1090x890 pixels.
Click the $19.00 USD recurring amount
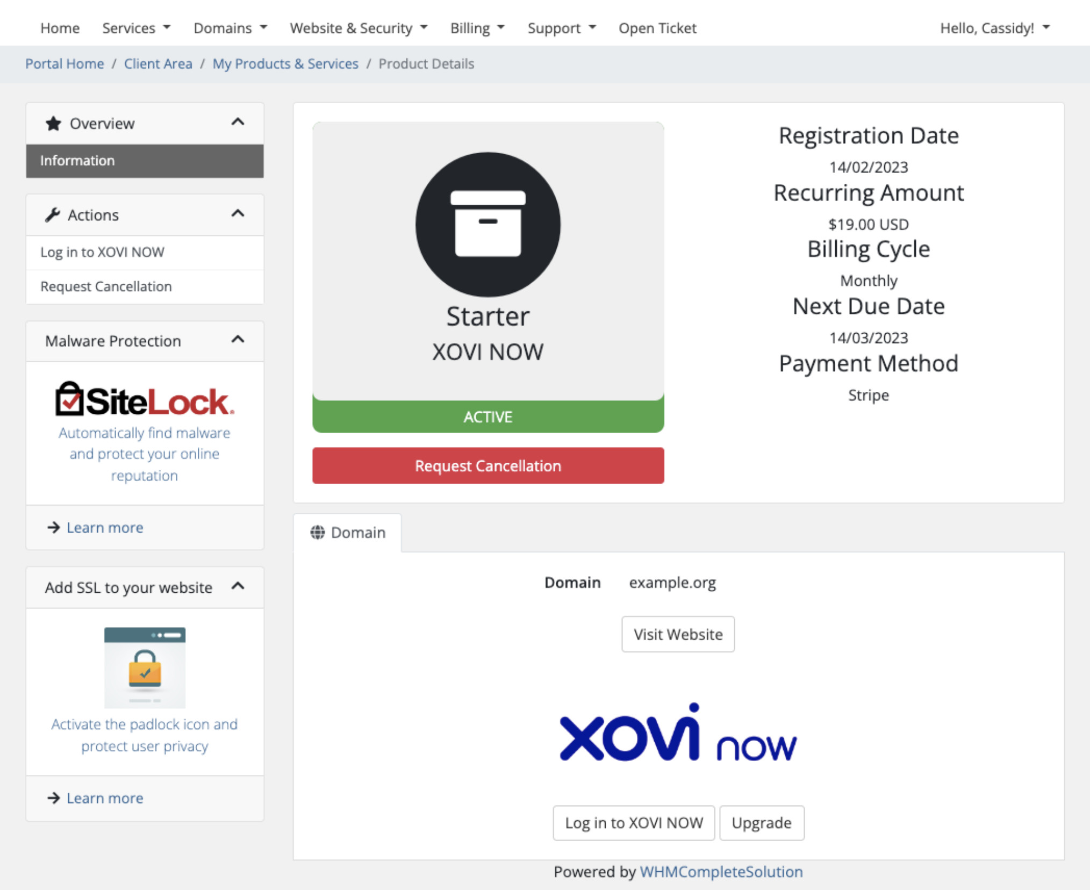869,224
